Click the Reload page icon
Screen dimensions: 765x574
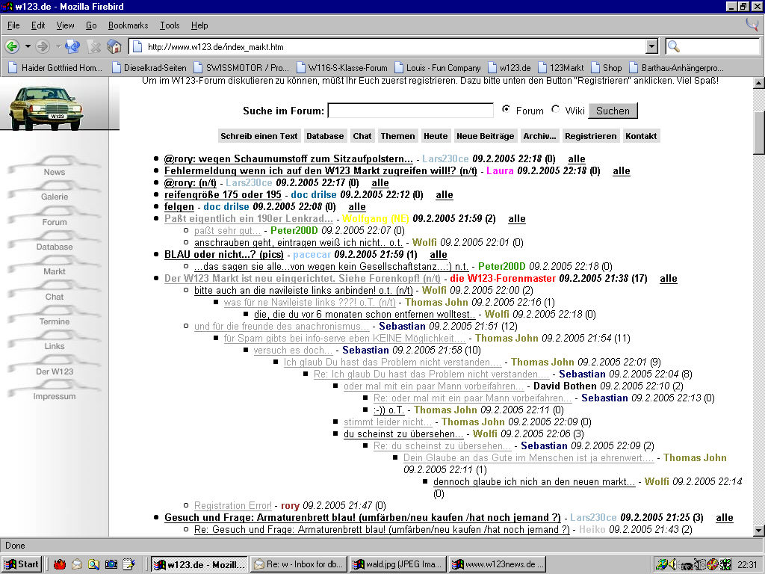[72, 46]
